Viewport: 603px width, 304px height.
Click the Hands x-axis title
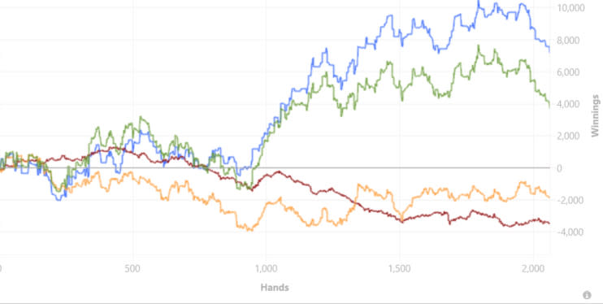pos(275,288)
